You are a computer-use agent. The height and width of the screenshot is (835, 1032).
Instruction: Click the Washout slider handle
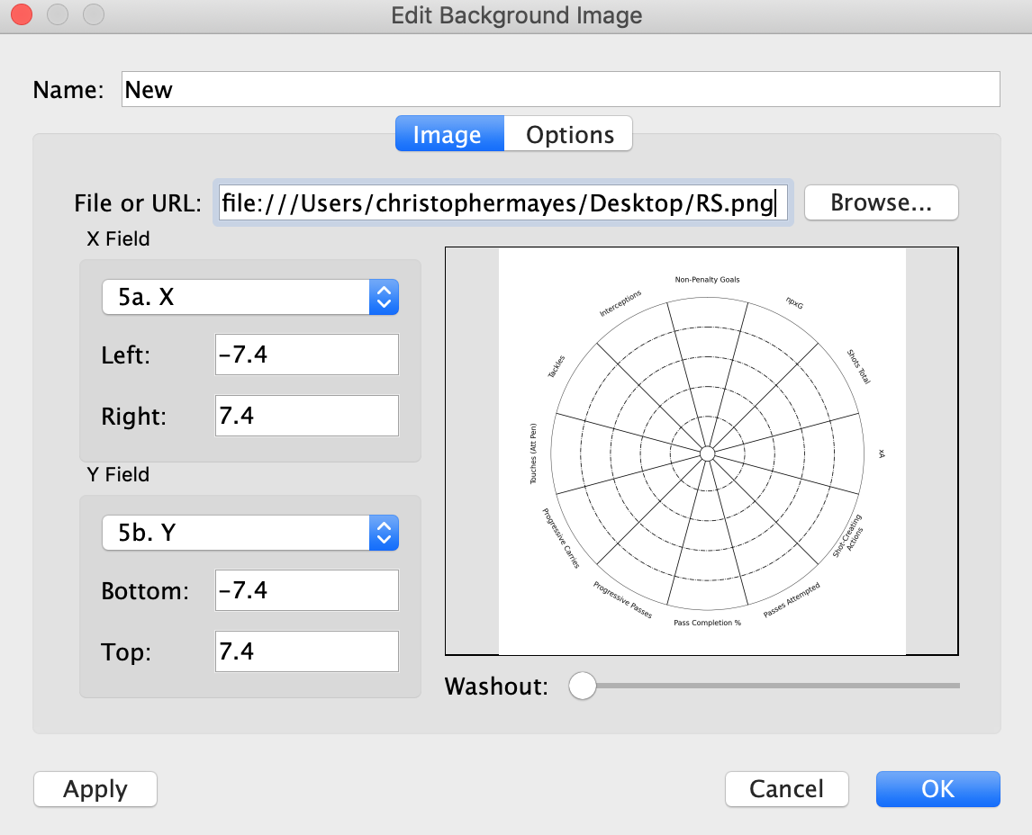click(x=583, y=687)
